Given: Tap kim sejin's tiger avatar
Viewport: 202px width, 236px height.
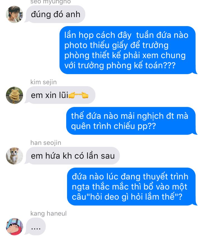Looking at the screenshot, I should click(15, 95).
